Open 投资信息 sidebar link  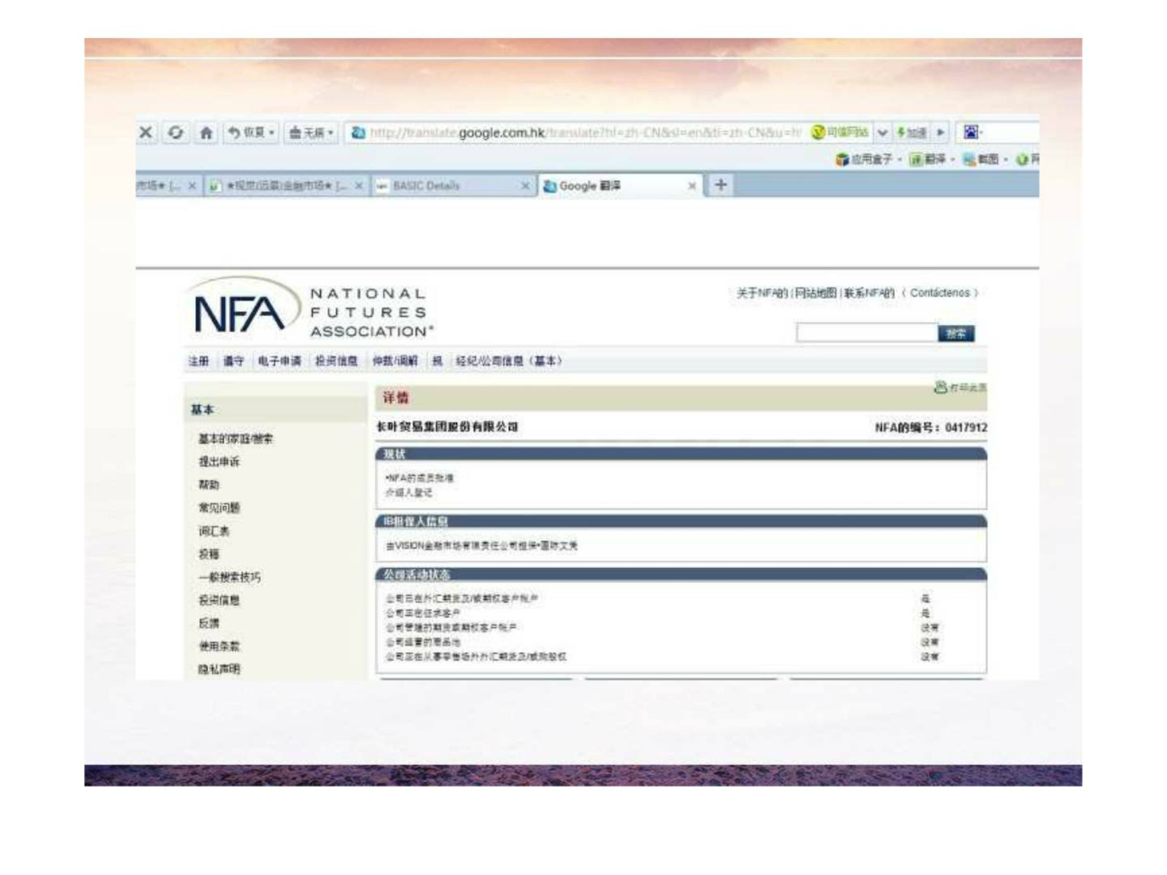pos(219,600)
